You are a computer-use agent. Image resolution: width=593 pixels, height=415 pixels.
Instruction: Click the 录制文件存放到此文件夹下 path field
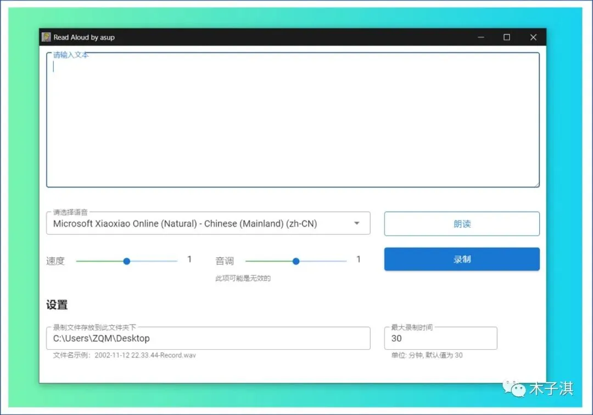(208, 338)
